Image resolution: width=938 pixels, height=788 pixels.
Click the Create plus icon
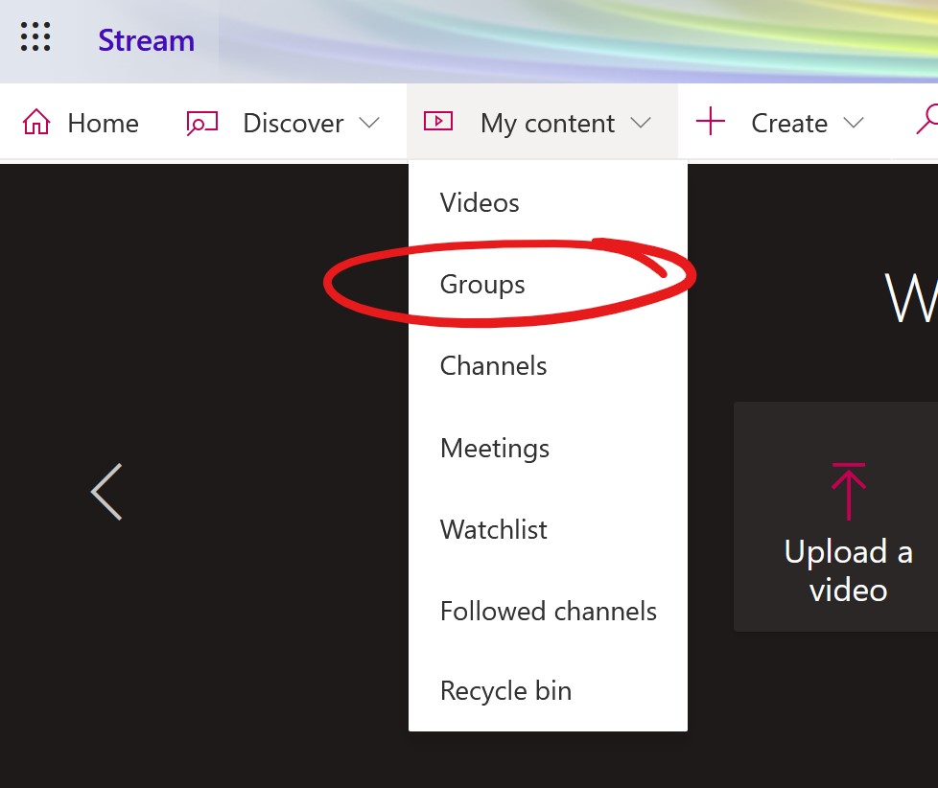(x=710, y=122)
